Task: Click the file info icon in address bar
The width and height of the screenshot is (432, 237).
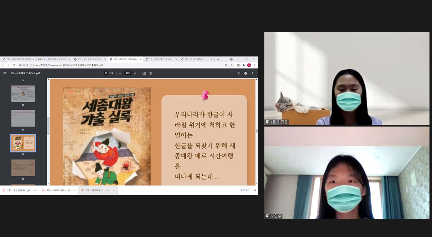Action: click(x=21, y=65)
